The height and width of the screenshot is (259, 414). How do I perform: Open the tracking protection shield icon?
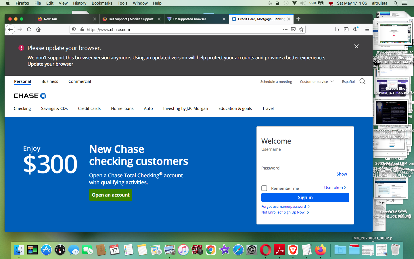pyautogui.click(x=74, y=29)
